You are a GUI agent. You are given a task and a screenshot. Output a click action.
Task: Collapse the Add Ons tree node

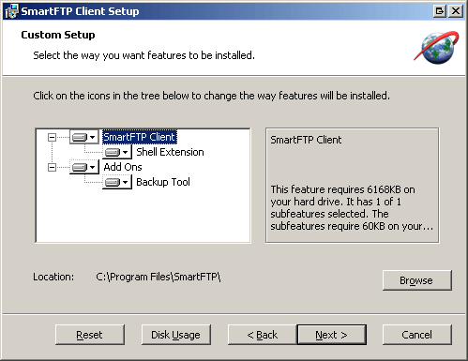pyautogui.click(x=52, y=167)
